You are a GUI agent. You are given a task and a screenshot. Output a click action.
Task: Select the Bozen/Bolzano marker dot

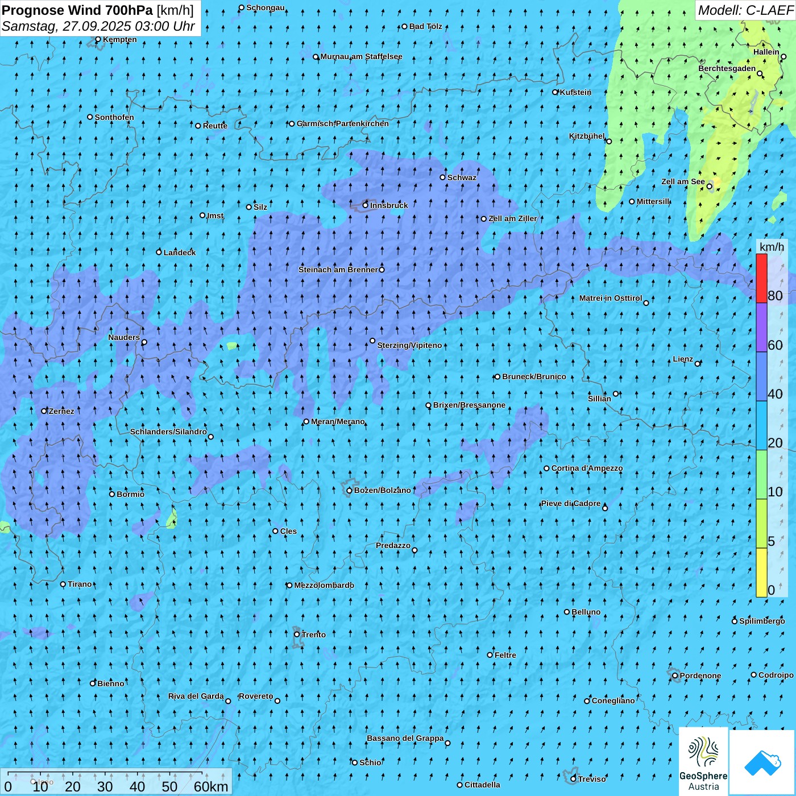(x=350, y=491)
